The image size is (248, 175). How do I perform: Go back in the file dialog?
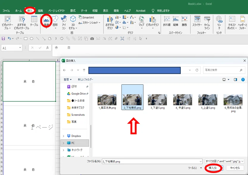click(x=64, y=70)
